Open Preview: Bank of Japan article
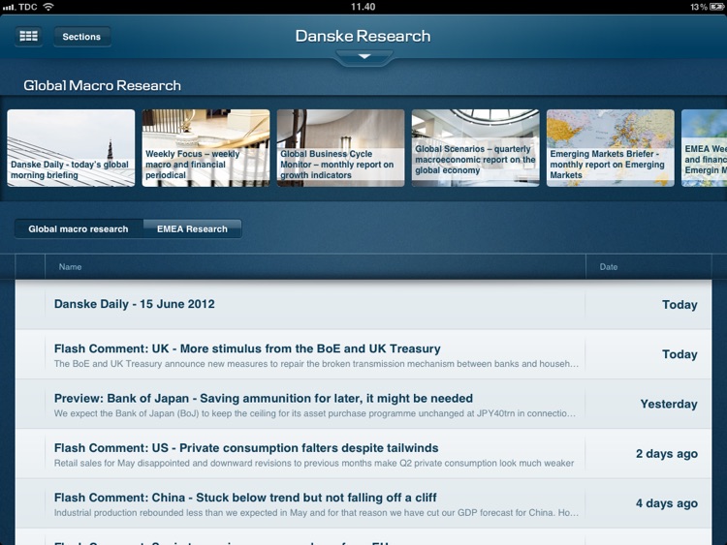727x545 pixels. coord(363,404)
